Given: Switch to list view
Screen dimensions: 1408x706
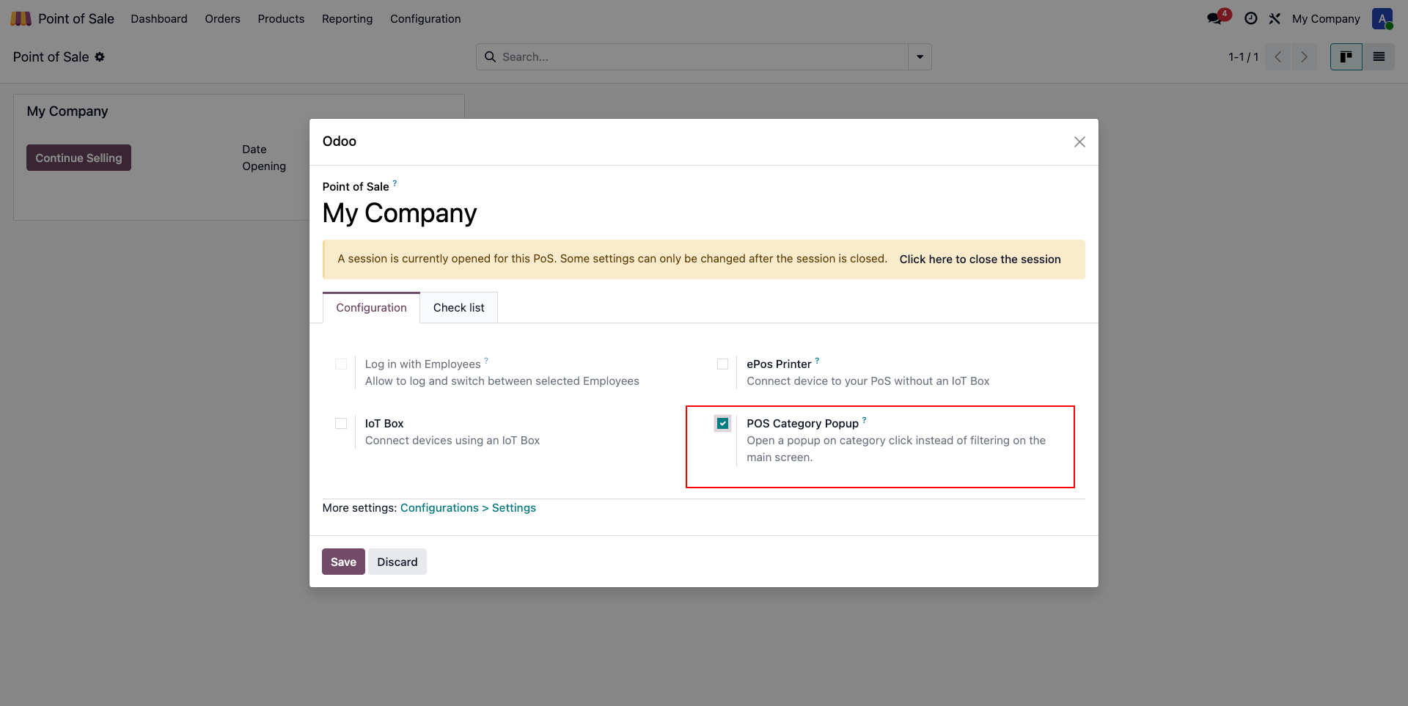Looking at the screenshot, I should 1379,56.
